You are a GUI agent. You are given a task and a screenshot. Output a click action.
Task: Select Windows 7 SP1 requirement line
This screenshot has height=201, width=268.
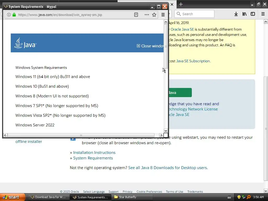coord(57,106)
